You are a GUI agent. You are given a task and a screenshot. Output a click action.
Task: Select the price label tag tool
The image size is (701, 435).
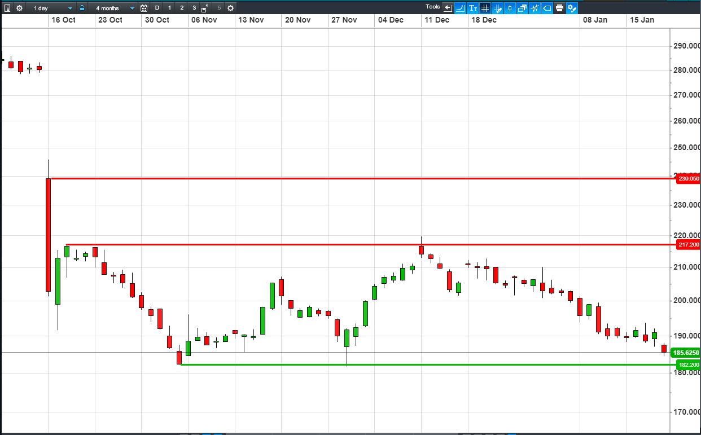tap(547, 8)
